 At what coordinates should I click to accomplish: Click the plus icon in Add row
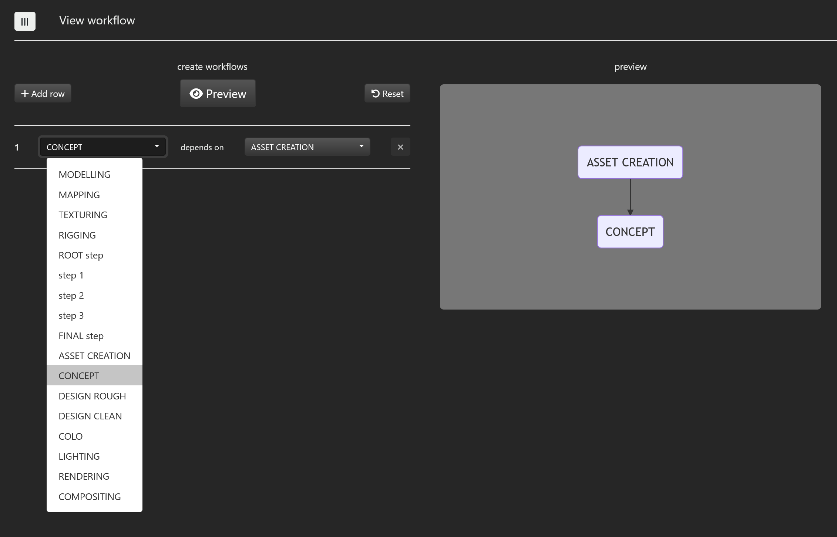pyautogui.click(x=25, y=94)
